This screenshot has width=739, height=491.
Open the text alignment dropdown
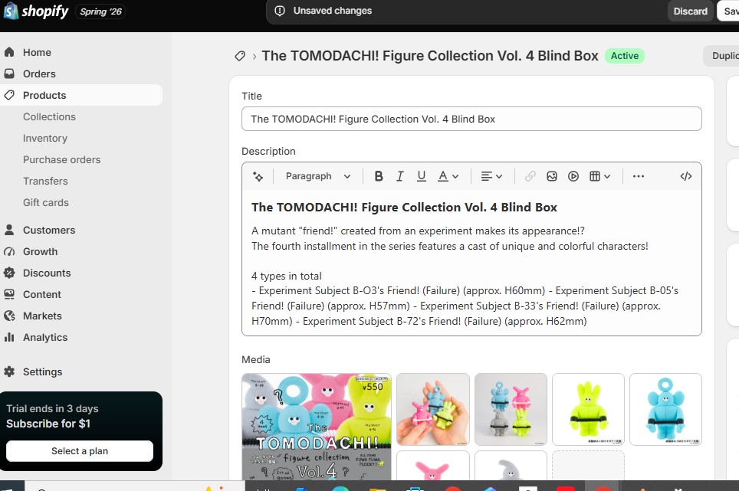491,176
